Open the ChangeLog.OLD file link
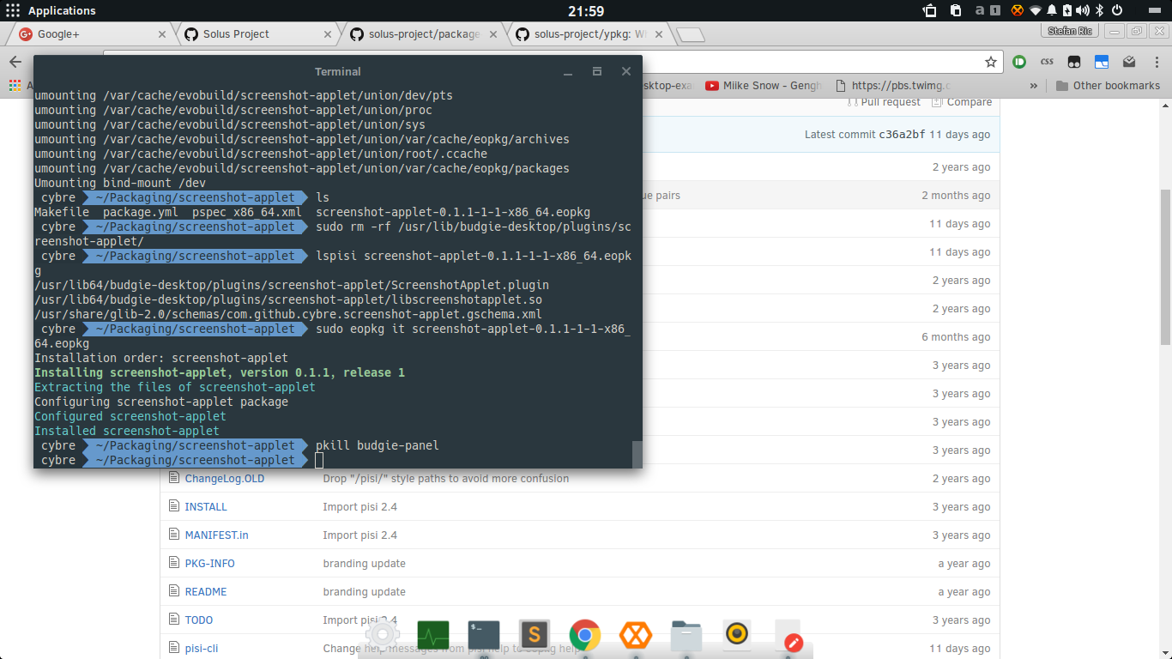1172x659 pixels. pyautogui.click(x=225, y=479)
